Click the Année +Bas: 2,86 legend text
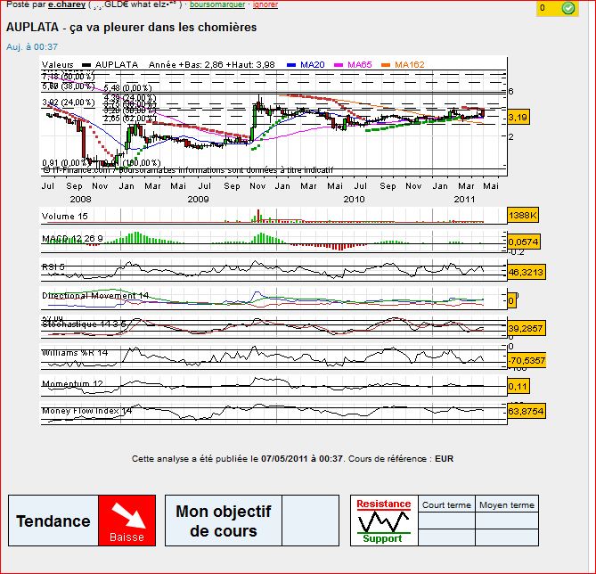This screenshot has width=596, height=574. [186, 65]
